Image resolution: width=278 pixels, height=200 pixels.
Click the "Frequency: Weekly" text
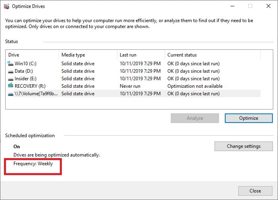click(x=33, y=164)
